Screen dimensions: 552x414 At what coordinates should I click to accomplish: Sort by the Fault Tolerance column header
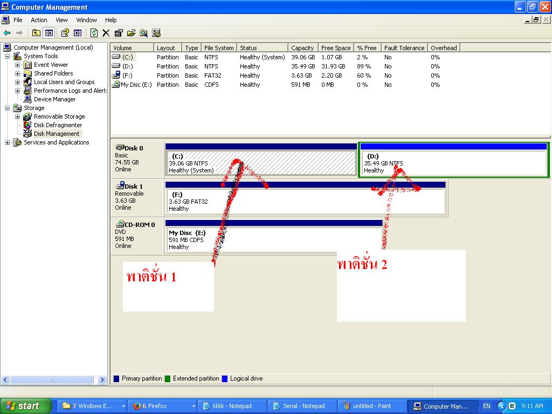pos(404,48)
